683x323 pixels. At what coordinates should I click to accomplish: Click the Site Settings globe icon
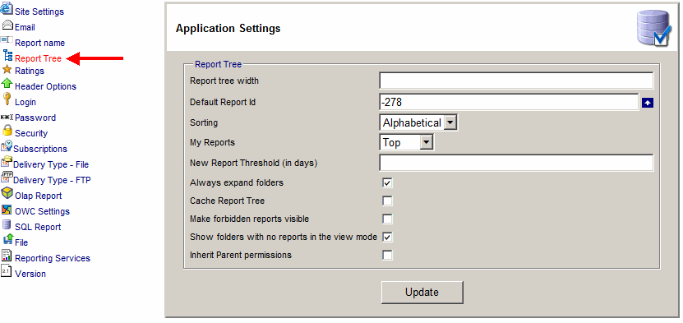coord(7,9)
